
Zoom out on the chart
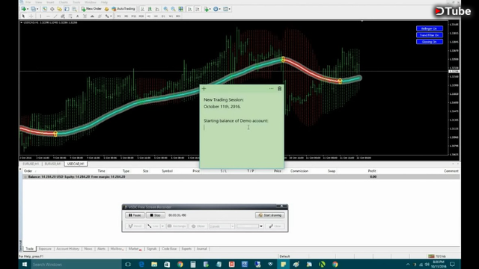(173, 9)
